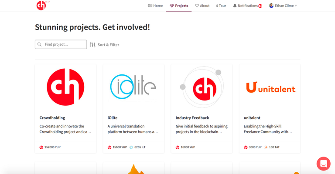This screenshot has width=335, height=174.
Task: Click the YUP token icon on Crowdholding card
Action: 41,147
